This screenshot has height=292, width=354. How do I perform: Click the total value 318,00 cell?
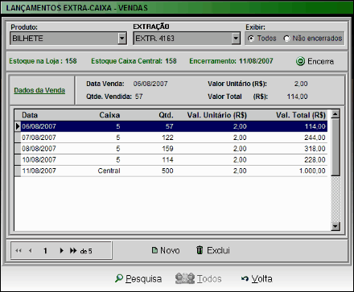(x=315, y=149)
